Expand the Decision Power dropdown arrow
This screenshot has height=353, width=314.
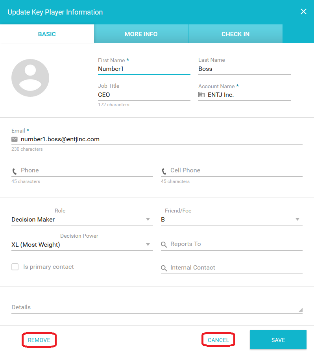pyautogui.click(x=148, y=244)
